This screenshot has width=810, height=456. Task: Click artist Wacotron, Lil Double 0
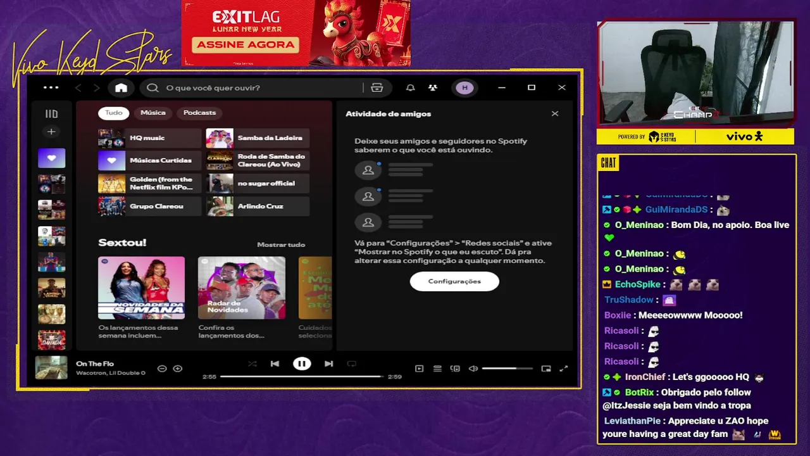111,373
